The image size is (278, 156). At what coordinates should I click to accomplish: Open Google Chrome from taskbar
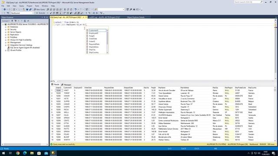[18, 153]
